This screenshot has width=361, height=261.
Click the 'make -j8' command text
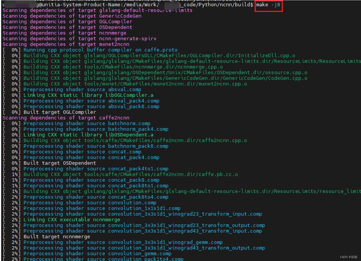click(268, 5)
